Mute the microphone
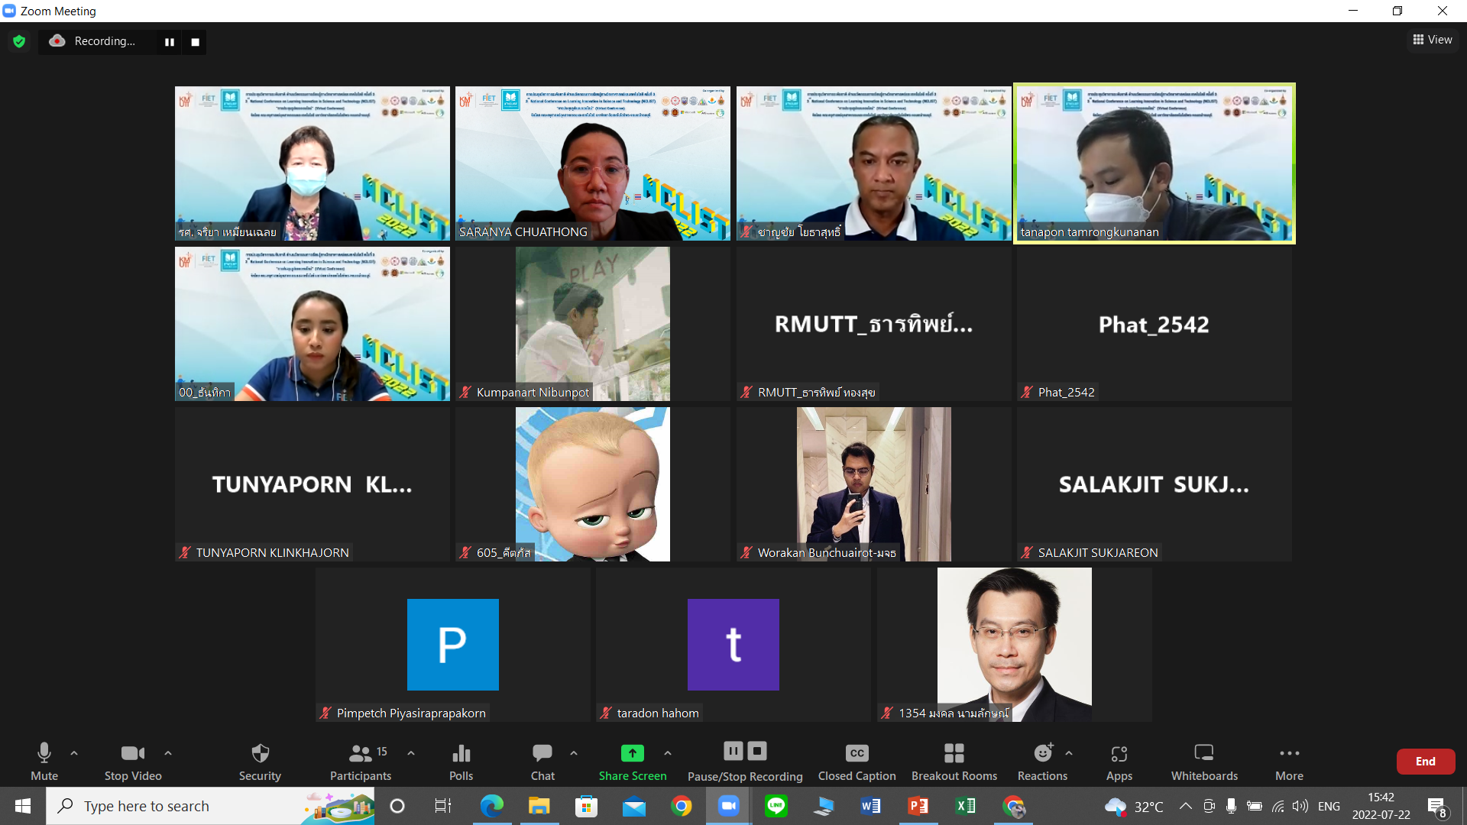This screenshot has width=1467, height=825. click(x=44, y=761)
